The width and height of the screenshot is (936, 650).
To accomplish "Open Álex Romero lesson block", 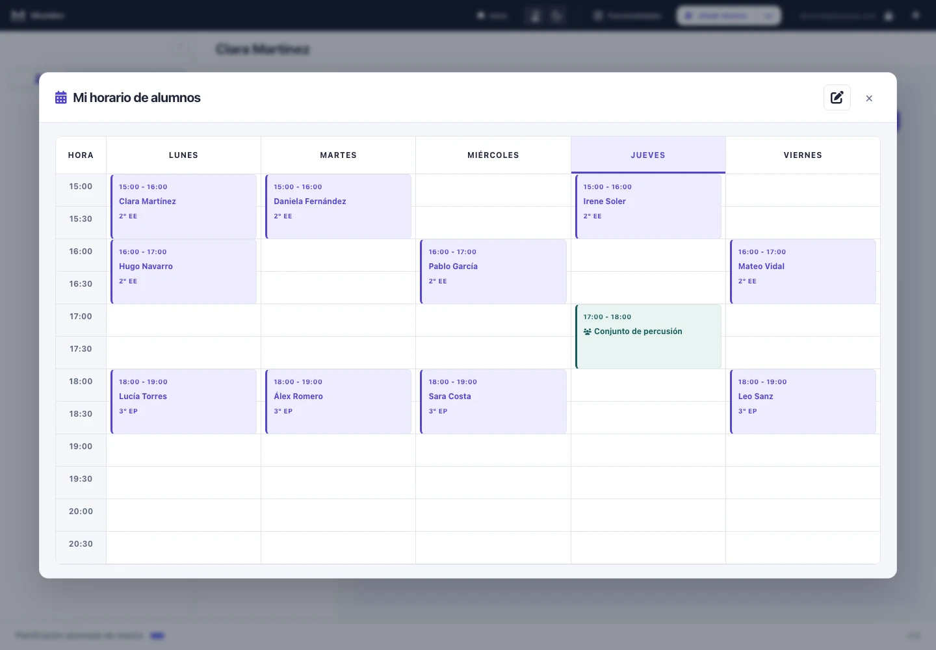I will tap(339, 401).
